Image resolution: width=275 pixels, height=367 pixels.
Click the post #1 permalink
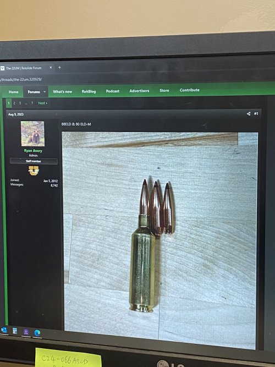coord(256,113)
